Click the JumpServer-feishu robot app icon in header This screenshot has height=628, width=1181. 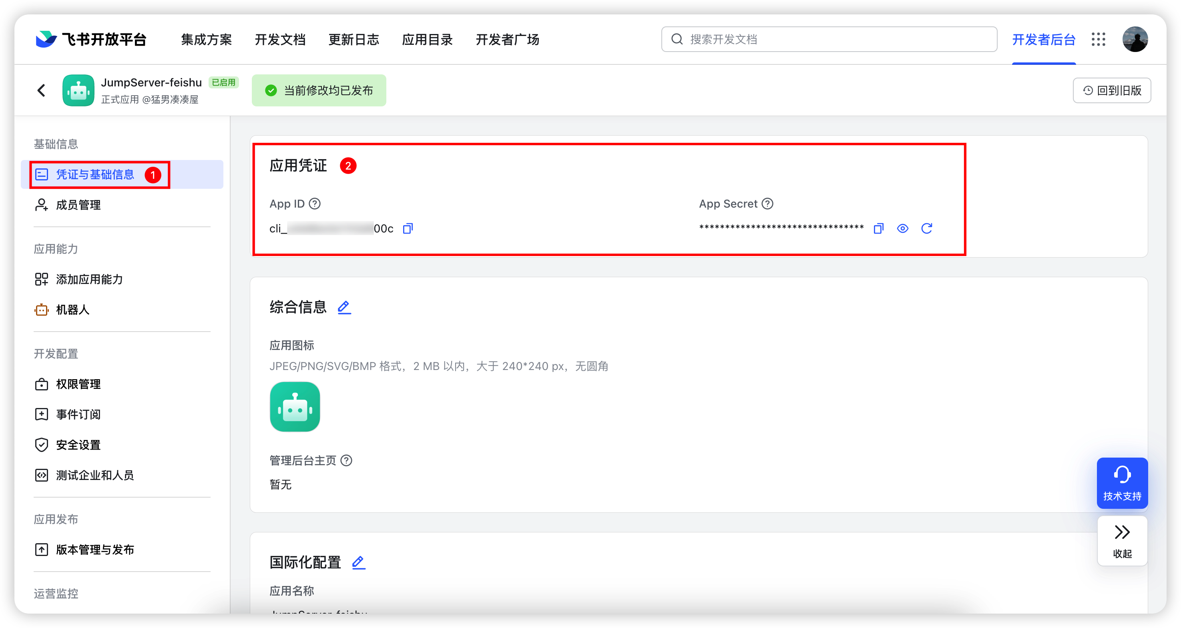pyautogui.click(x=78, y=90)
